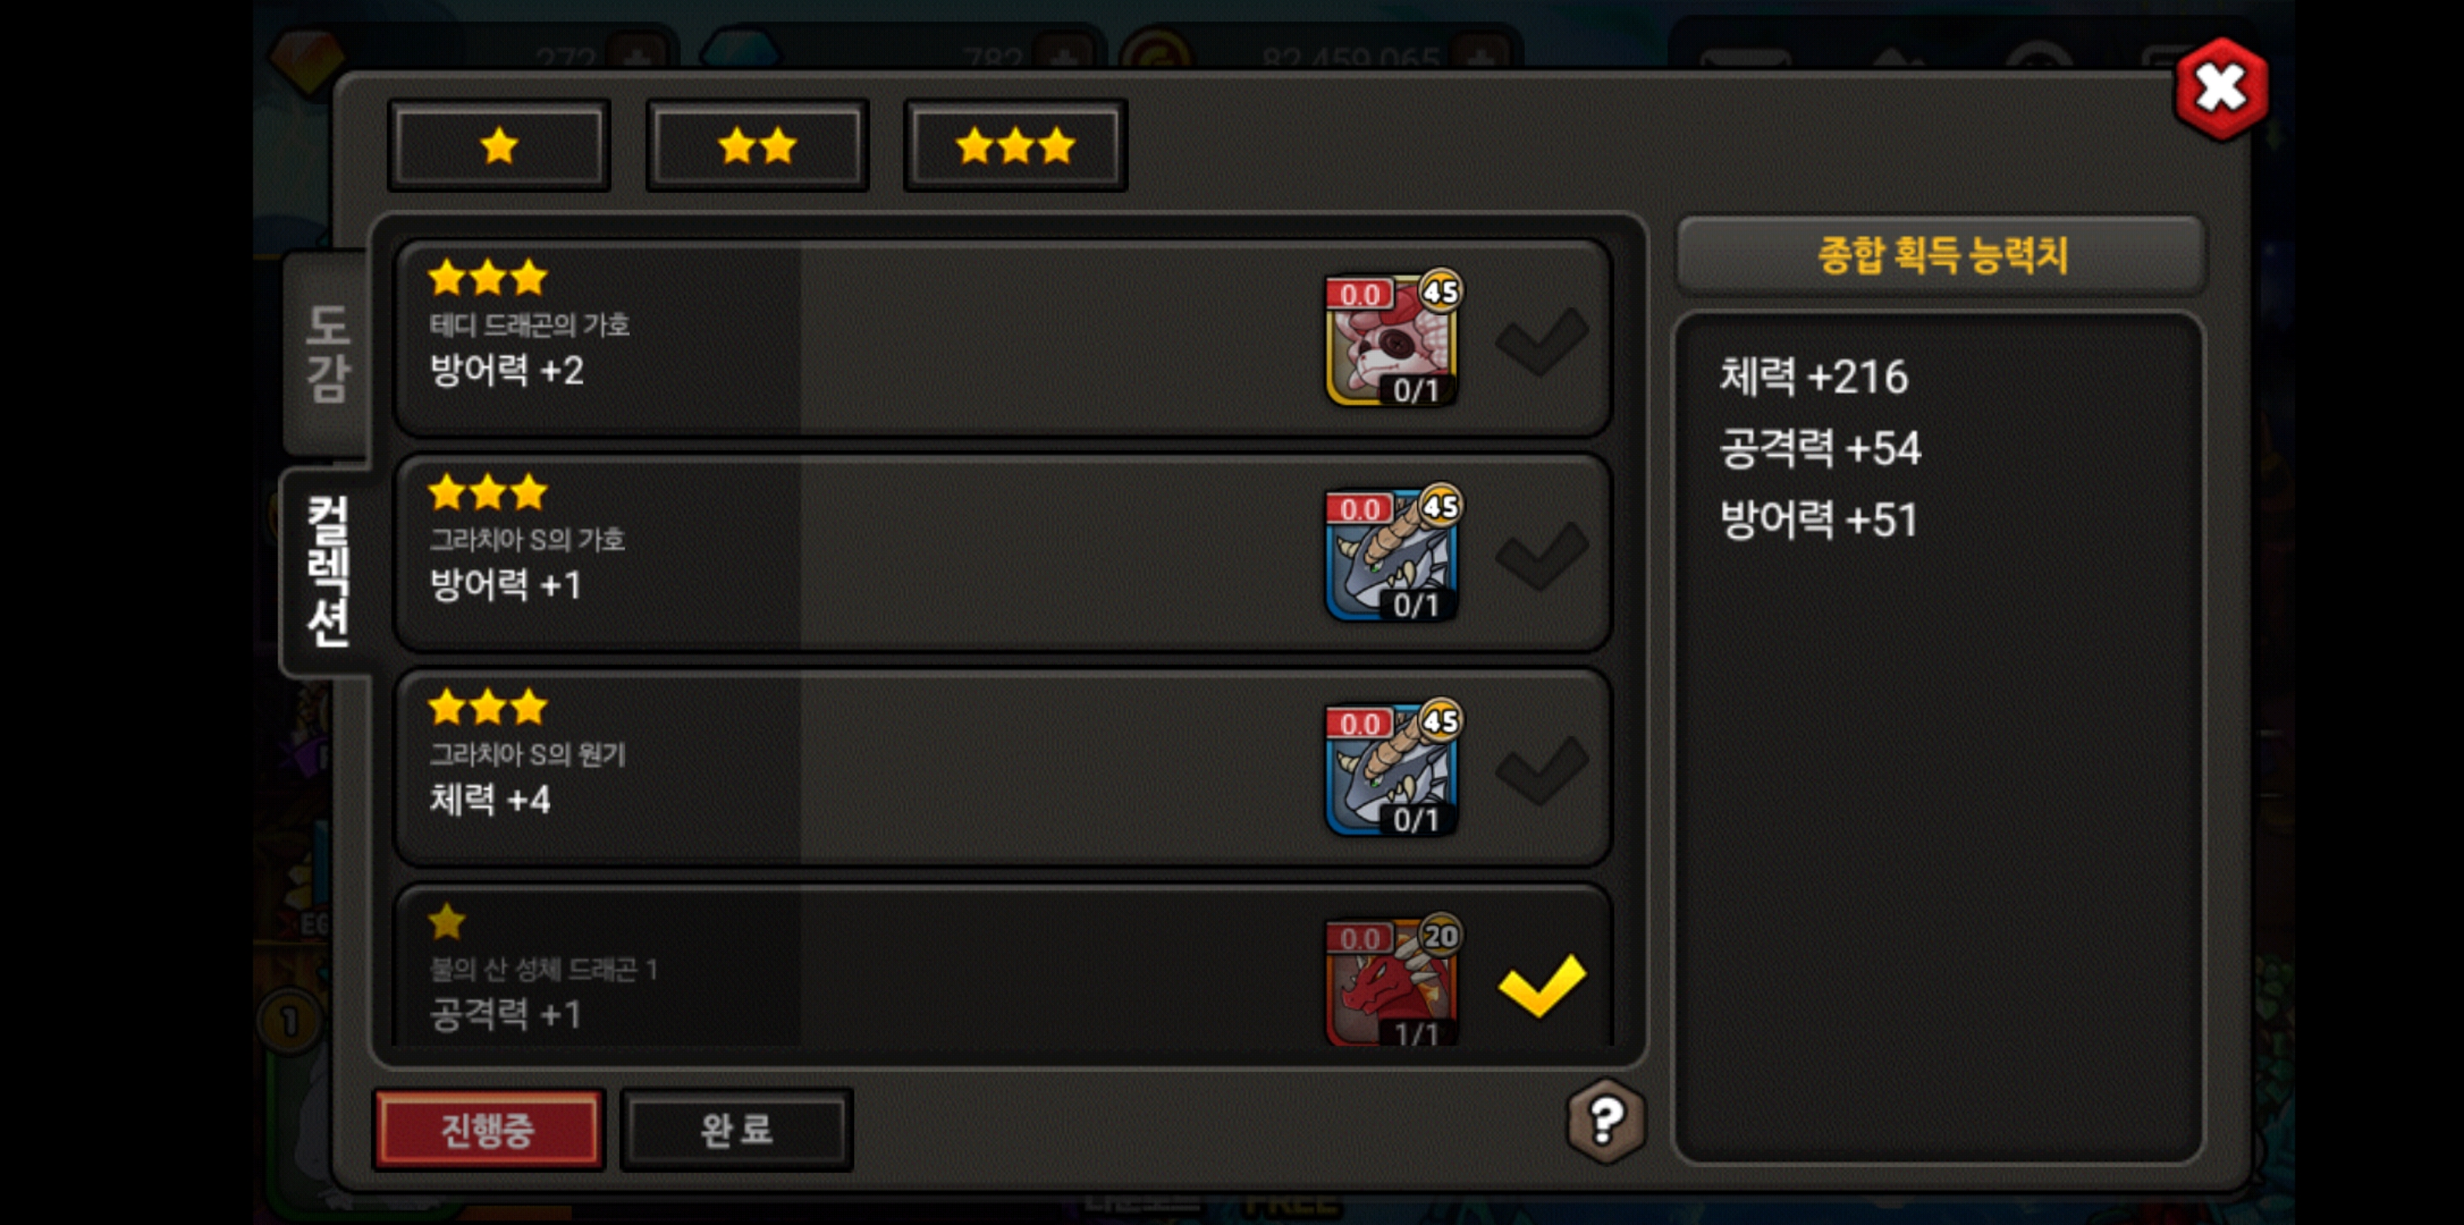Switch to the 도감 side tab

pos(327,354)
